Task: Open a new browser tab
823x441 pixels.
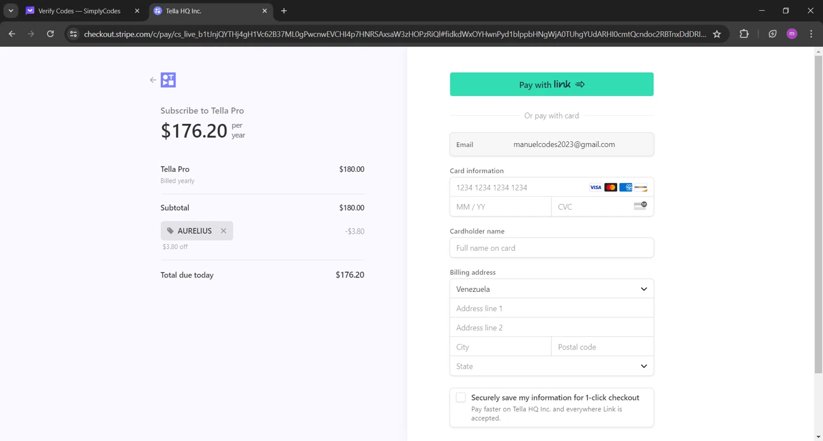Action: 284,11
